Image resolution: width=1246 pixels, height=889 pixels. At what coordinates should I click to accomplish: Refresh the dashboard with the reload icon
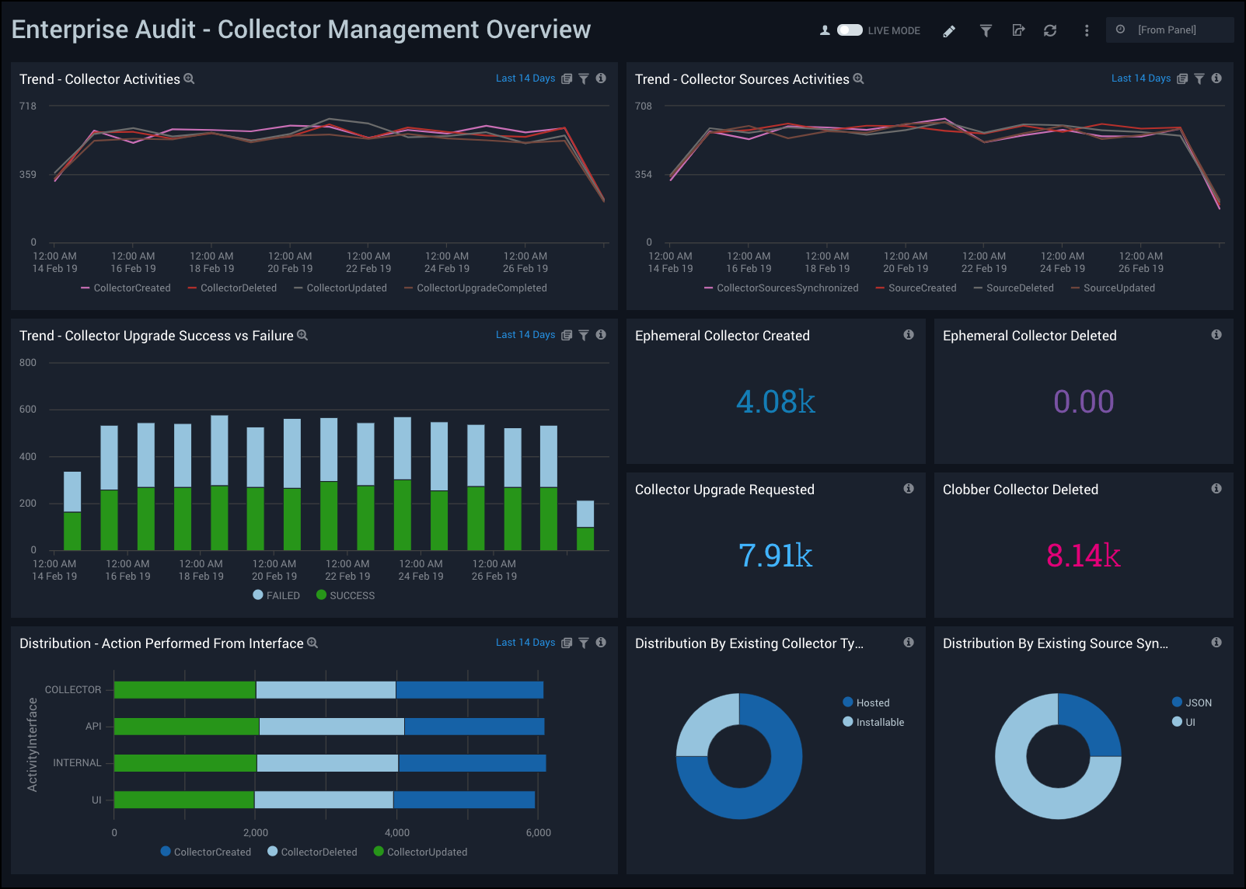click(x=1050, y=31)
